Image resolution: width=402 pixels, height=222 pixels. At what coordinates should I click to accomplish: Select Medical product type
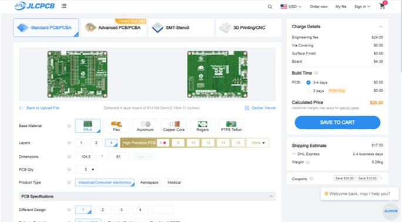click(x=174, y=182)
